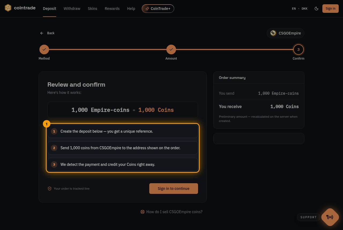Click Sign in to continue button
The height and width of the screenshot is (230, 343).
[174, 189]
